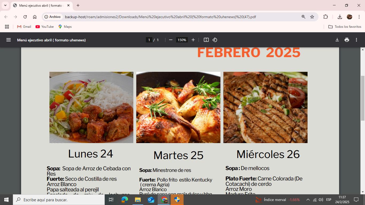Click the scrollbar down arrow
The height and width of the screenshot is (205, 365).
click(x=363, y=192)
